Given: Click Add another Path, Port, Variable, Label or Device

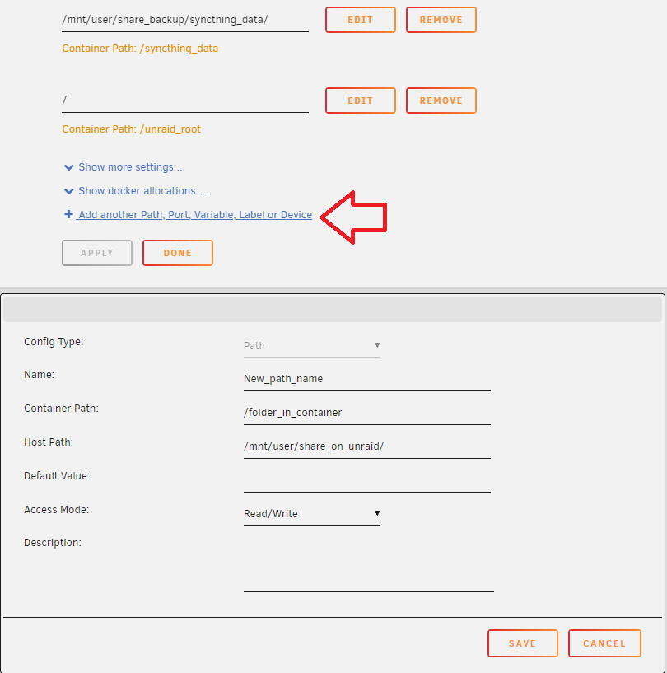Looking at the screenshot, I should point(194,214).
